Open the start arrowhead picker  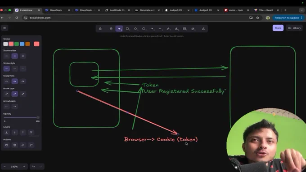point(7,107)
